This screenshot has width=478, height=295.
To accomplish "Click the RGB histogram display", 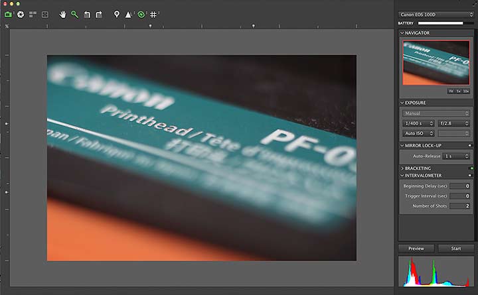I will pos(436,272).
